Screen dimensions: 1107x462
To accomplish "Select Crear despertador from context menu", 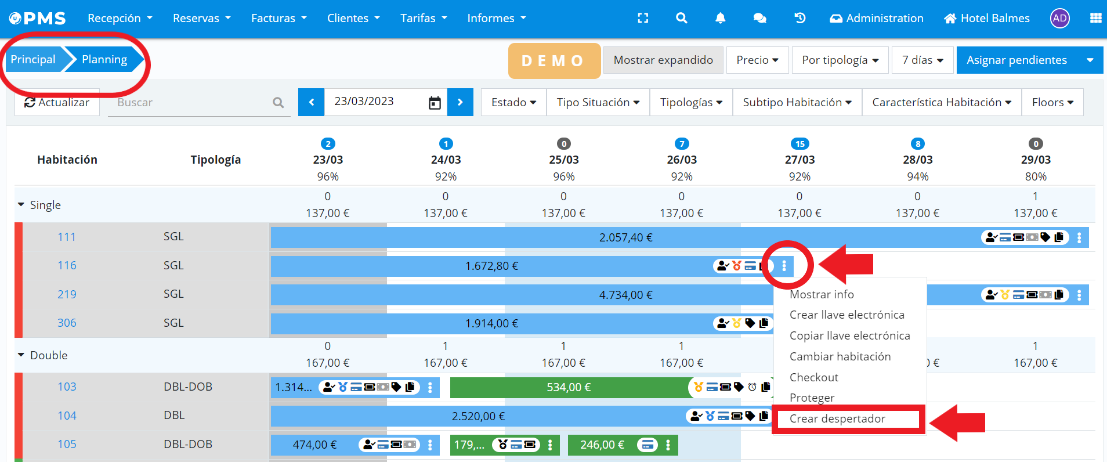I will click(x=837, y=418).
